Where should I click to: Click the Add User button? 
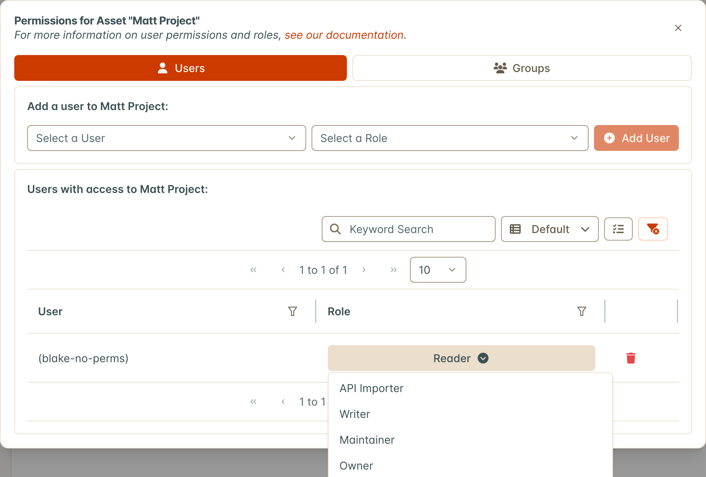(x=636, y=138)
